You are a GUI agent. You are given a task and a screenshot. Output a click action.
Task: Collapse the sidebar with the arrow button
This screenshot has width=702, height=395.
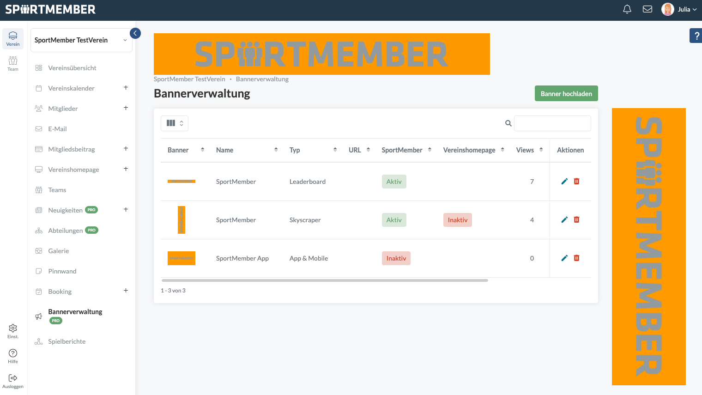135,33
